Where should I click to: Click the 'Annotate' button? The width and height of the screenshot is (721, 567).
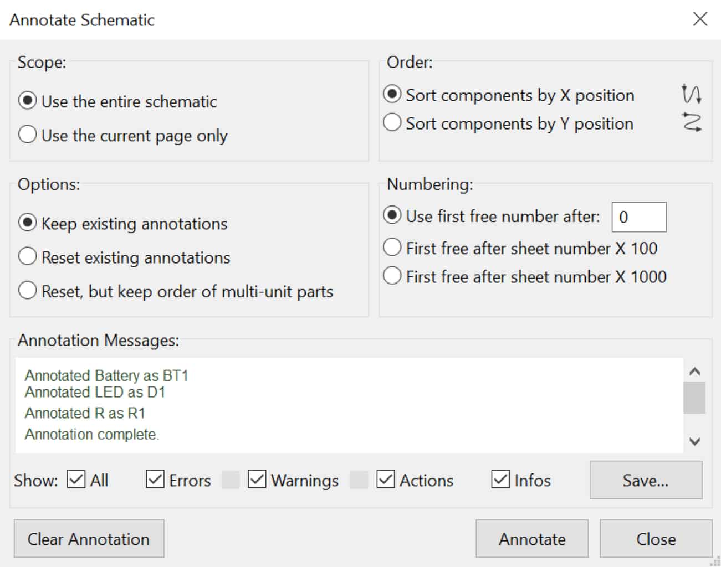click(x=531, y=538)
